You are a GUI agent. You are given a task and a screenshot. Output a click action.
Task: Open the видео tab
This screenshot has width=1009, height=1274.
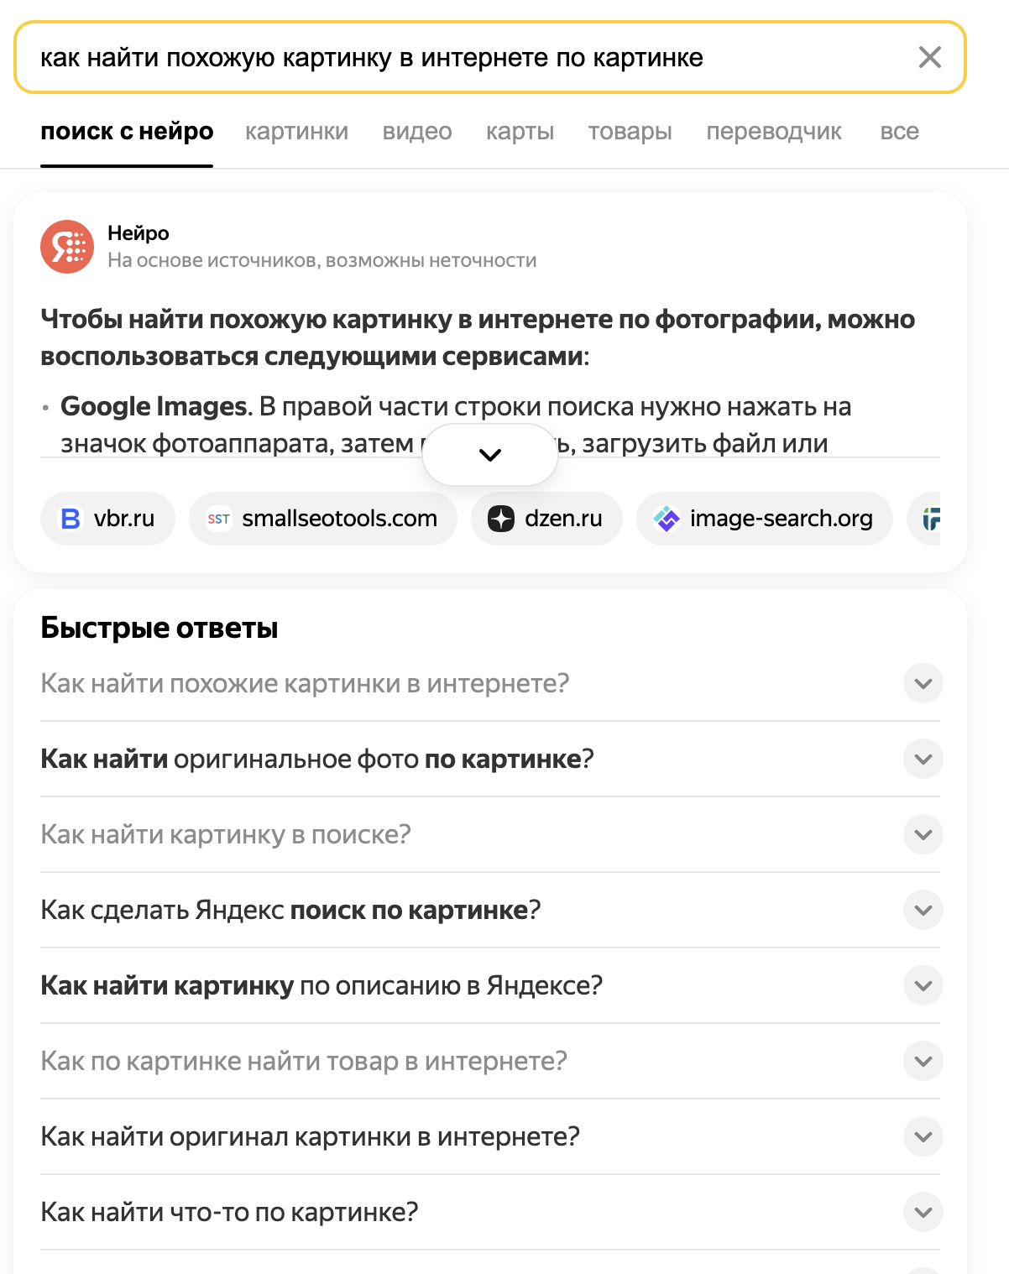(x=417, y=132)
